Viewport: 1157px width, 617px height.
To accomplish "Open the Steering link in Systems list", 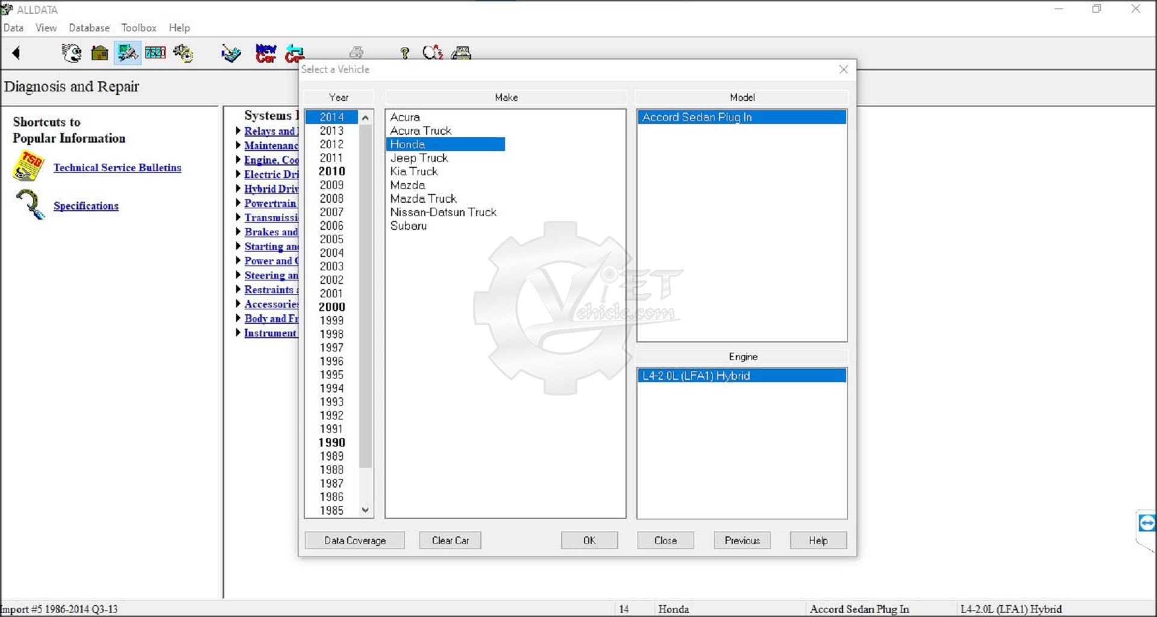I will (x=271, y=275).
